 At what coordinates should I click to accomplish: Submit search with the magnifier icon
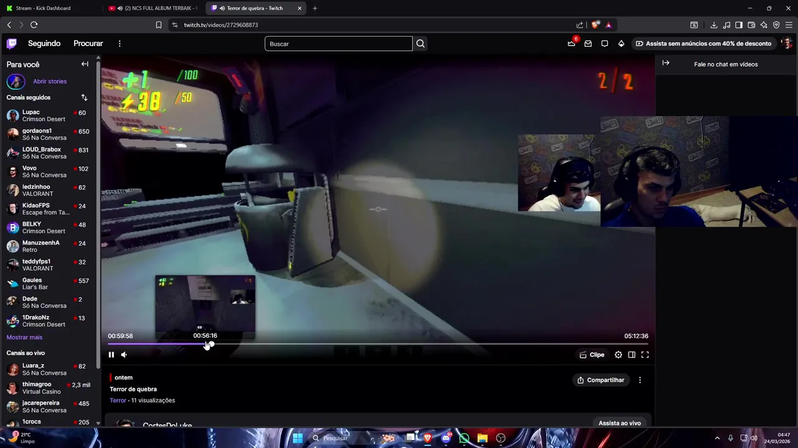tap(421, 44)
